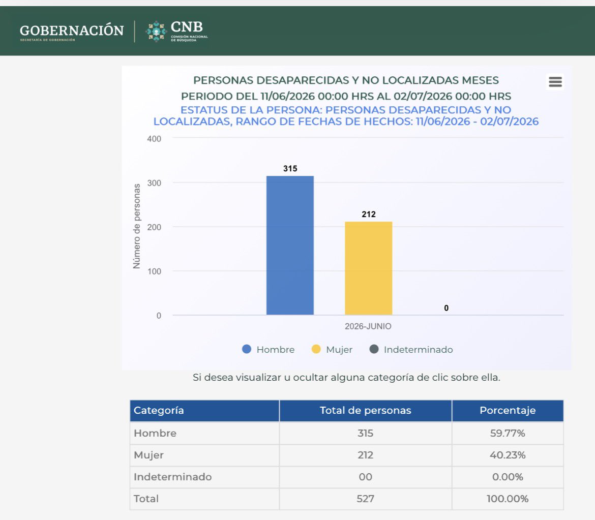Click the Gobernación logo in header
The height and width of the screenshot is (520, 595).
point(72,32)
